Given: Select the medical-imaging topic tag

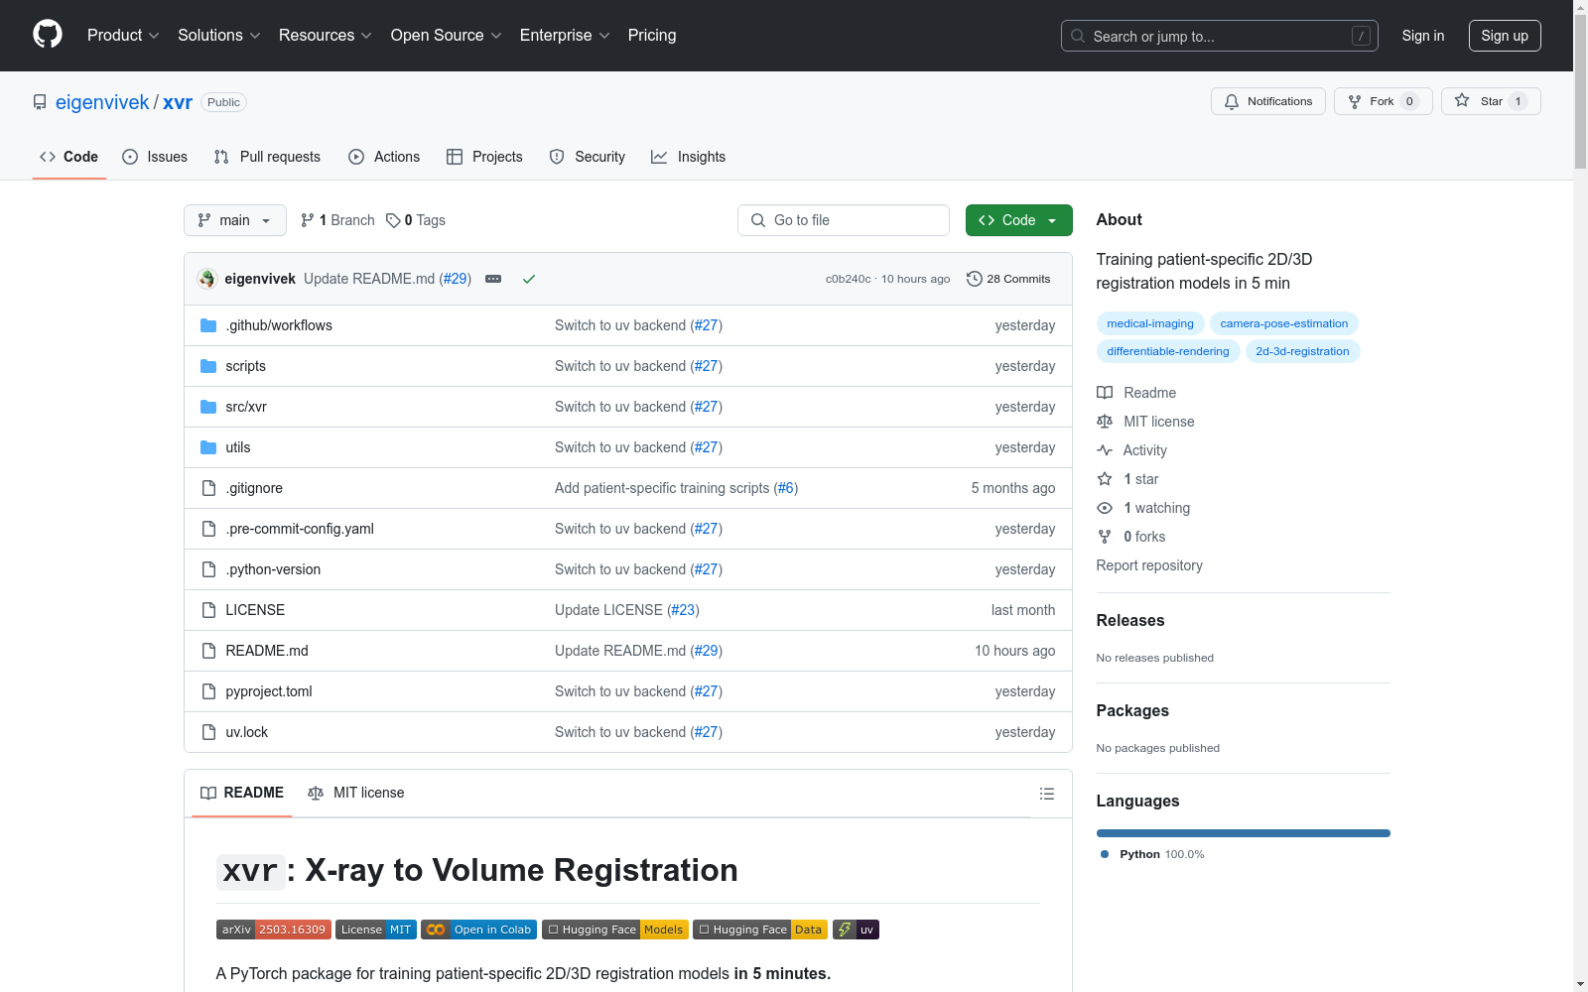Looking at the screenshot, I should click(x=1149, y=323).
